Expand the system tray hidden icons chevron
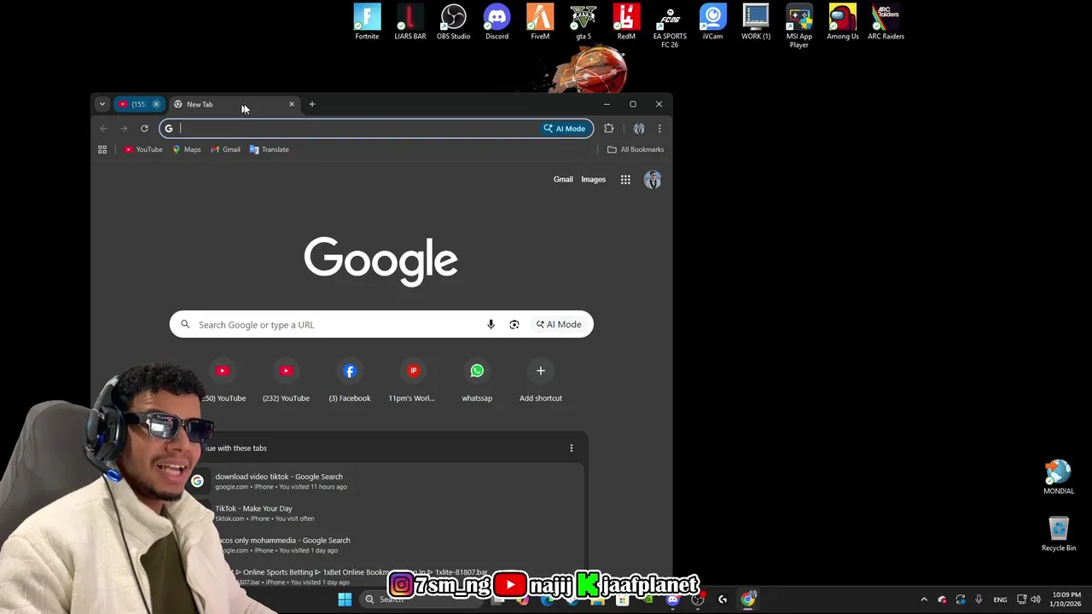Image resolution: width=1092 pixels, height=614 pixels. [x=924, y=600]
